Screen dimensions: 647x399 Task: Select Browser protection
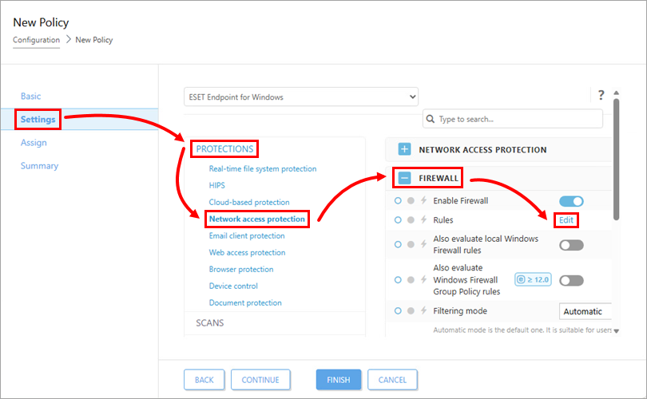point(241,269)
